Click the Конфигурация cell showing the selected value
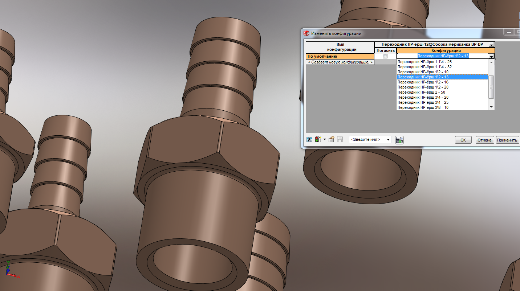 [x=443, y=56]
